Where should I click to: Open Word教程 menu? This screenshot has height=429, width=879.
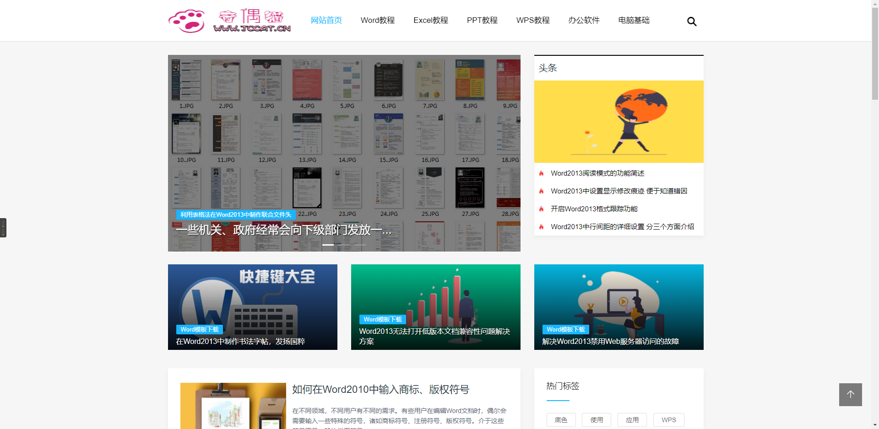tap(378, 20)
